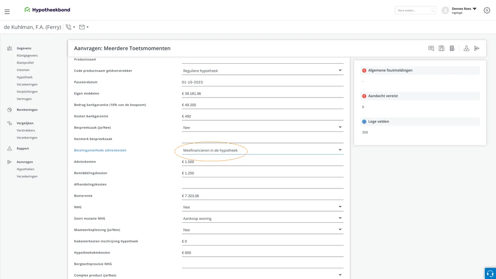The height and width of the screenshot is (279, 496).
Task: Open the Maatwerkoplossing (Ja/Nee) dropdown
Action: click(x=262, y=230)
